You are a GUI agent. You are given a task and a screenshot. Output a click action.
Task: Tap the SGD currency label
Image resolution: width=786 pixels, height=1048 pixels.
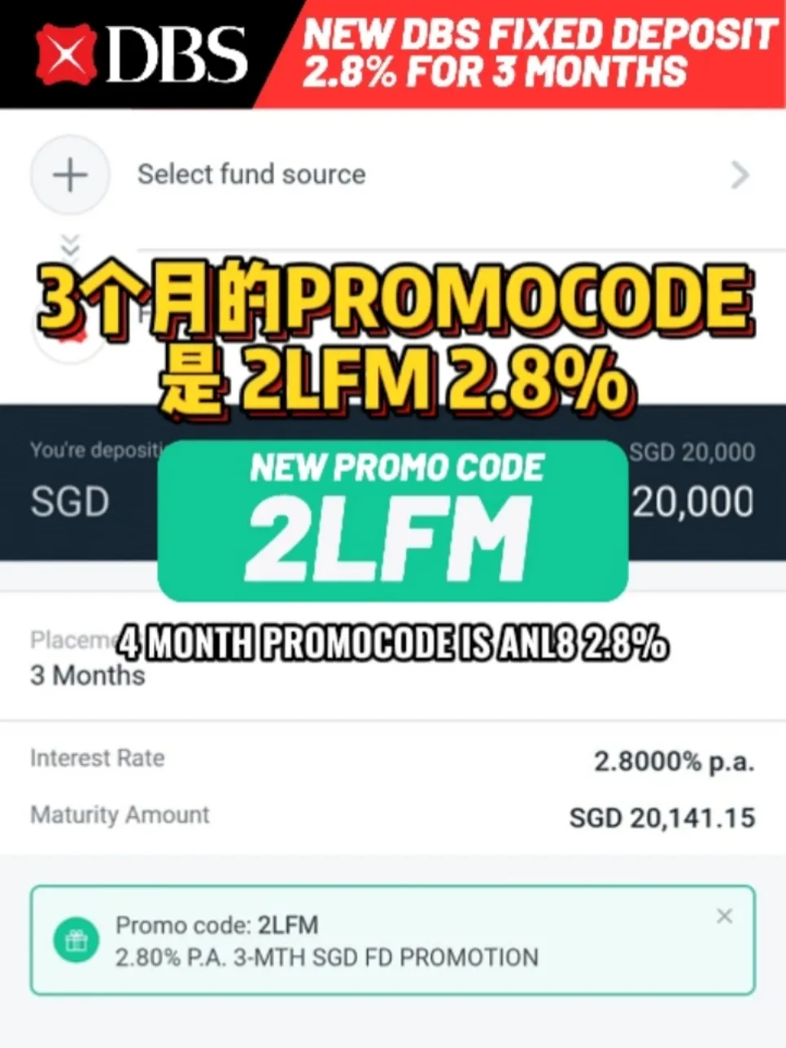(70, 502)
